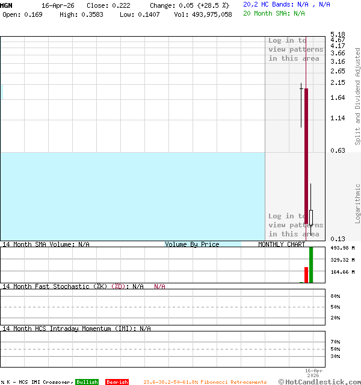The width and height of the screenshot is (361, 385).
Task: Click the red Bearish legend badge
Action: (117, 382)
